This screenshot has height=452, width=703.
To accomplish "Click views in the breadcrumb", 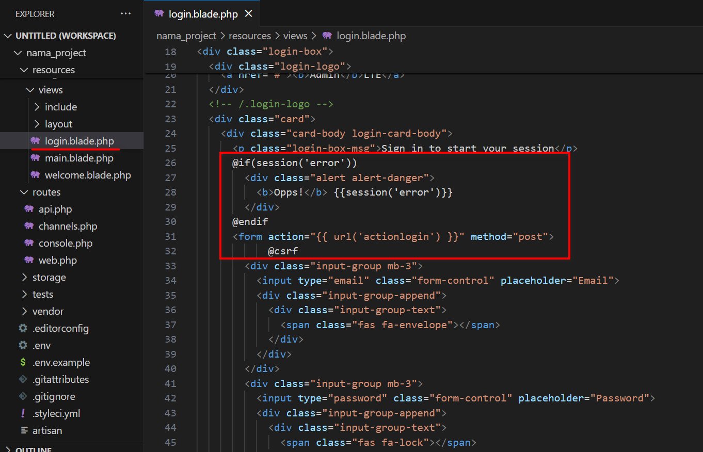I will (295, 36).
